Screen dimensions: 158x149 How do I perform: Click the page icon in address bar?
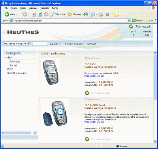[11, 21]
